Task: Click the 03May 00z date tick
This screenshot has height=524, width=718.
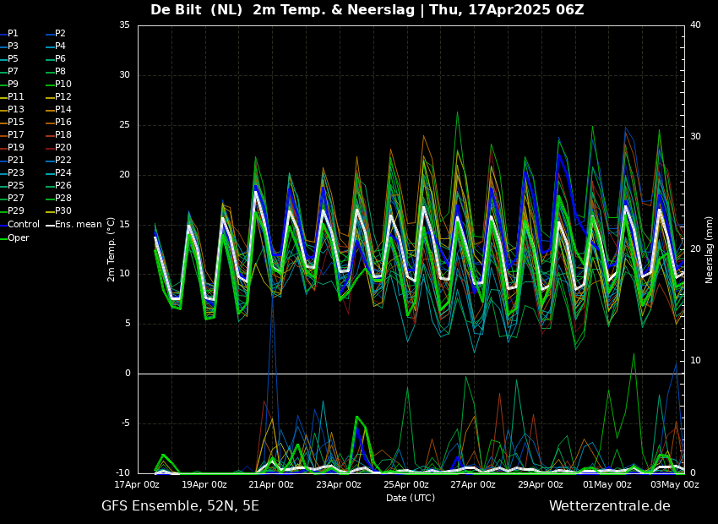Action: coord(675,484)
